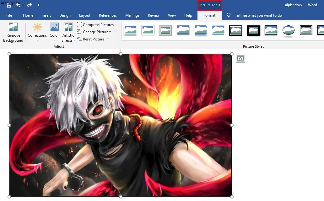This screenshot has width=324, height=201.
Task: Open the References tab
Action: (108, 15)
